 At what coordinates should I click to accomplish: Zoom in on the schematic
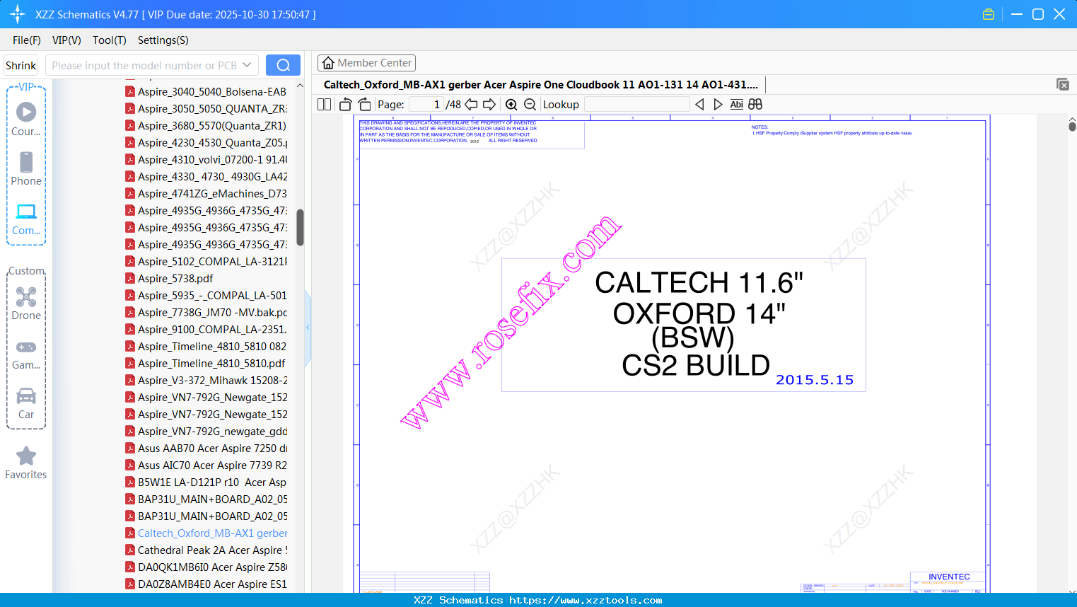coord(511,104)
